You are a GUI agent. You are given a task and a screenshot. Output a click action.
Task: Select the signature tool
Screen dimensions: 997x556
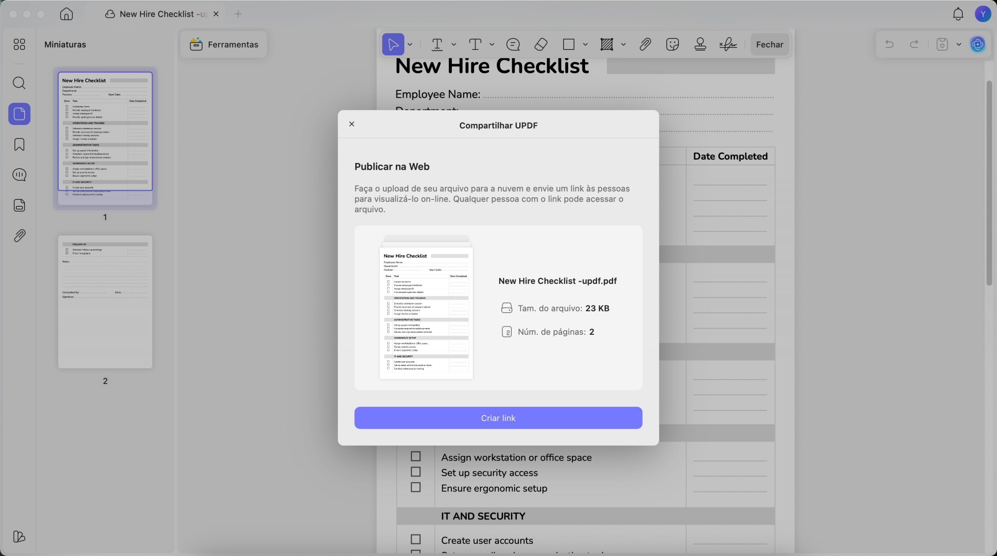click(x=728, y=44)
